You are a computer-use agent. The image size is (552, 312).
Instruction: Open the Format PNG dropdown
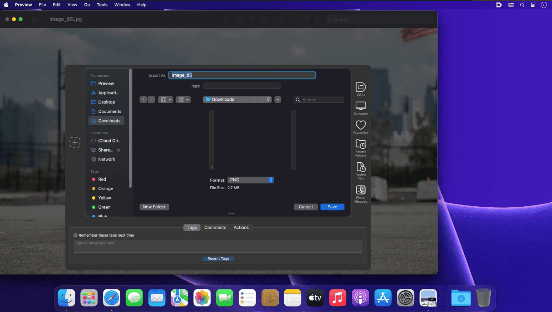(251, 180)
